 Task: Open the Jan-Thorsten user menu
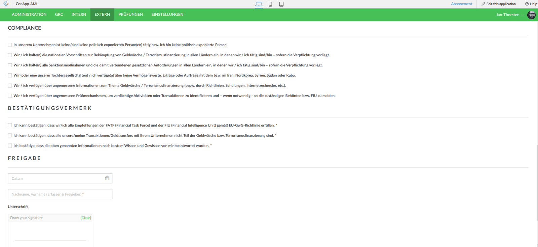509,15
